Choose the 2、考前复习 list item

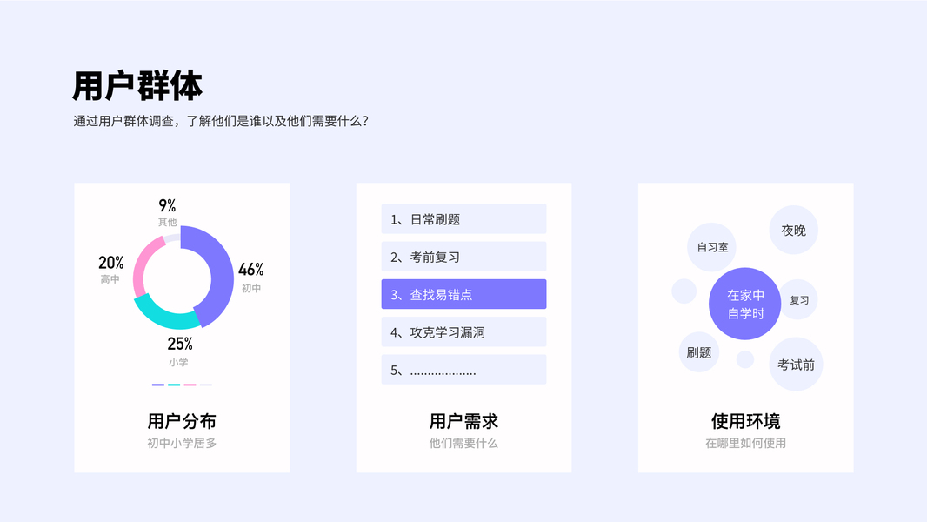pos(463,257)
